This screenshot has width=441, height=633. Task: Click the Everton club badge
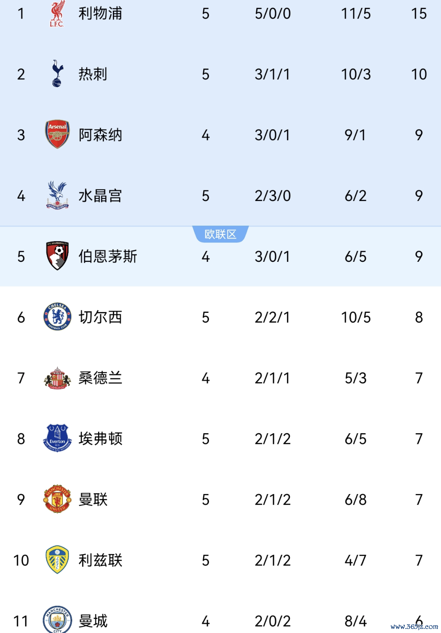[x=57, y=438]
